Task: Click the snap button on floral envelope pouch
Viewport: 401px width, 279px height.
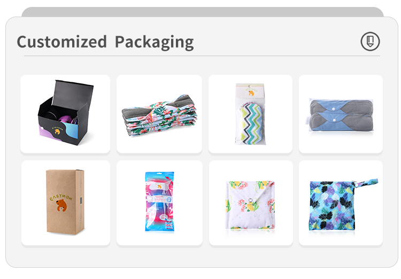Action: click(x=251, y=201)
